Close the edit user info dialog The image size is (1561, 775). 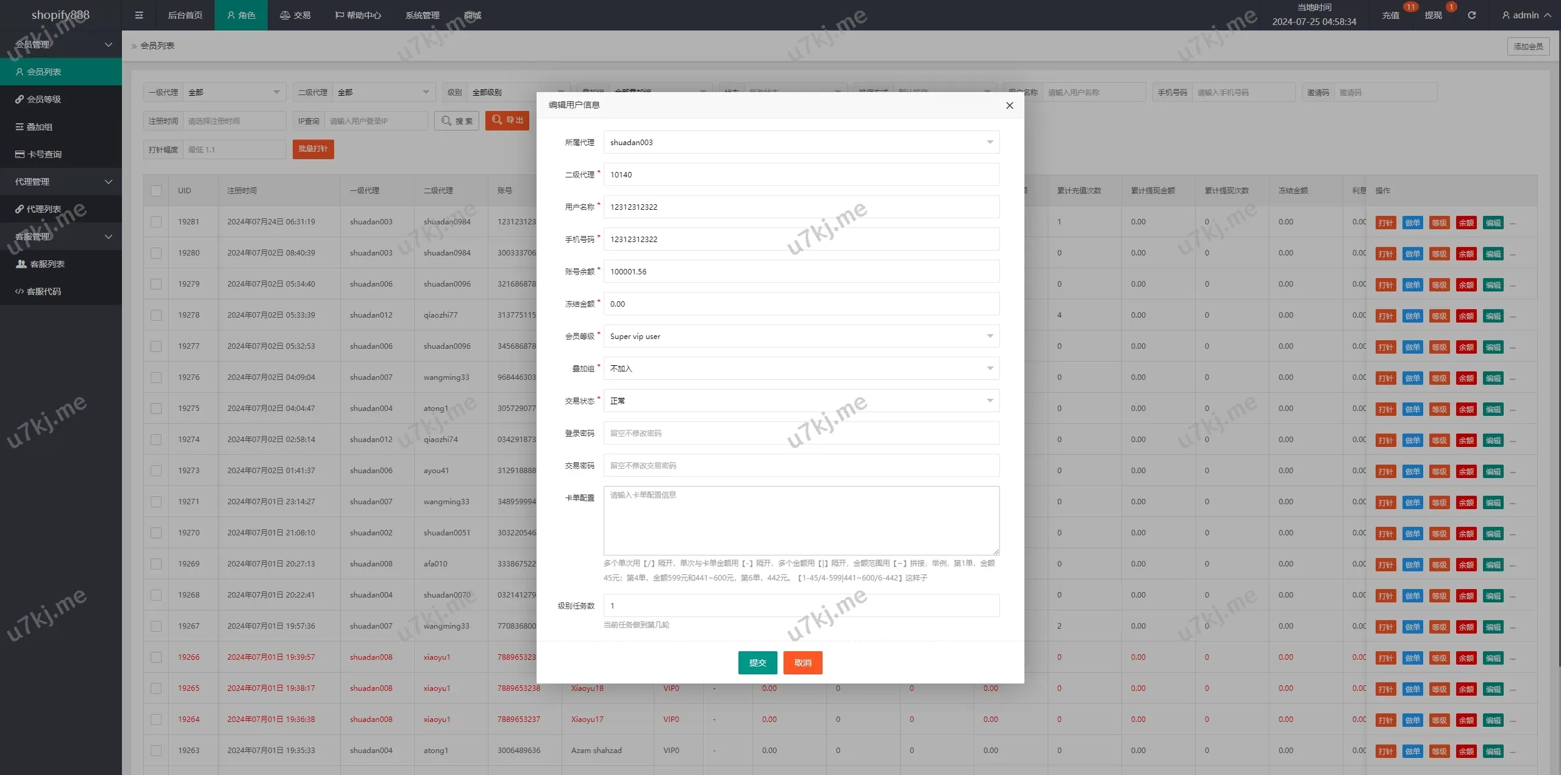(x=1009, y=105)
